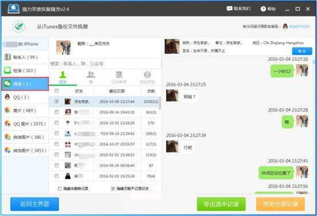Image resolution: width=317 pixels, height=216 pixels.
Task: Select the 短信 (103) category
Action: (x=25, y=71)
